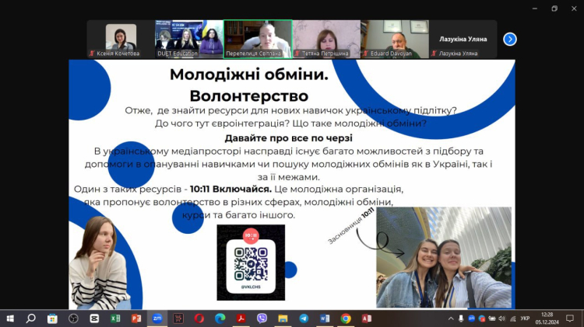Click the QR code on the slide
Screen dimensions: 584x327
pos(251,263)
